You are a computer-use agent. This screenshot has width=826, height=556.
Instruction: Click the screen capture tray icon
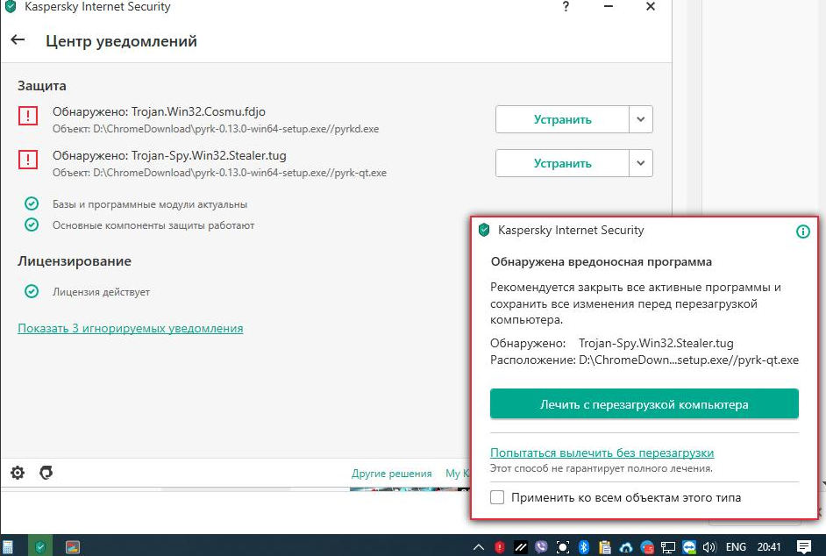coord(563,547)
